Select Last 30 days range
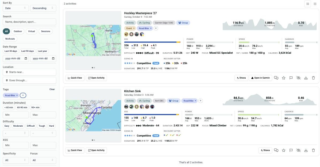 point(11,51)
